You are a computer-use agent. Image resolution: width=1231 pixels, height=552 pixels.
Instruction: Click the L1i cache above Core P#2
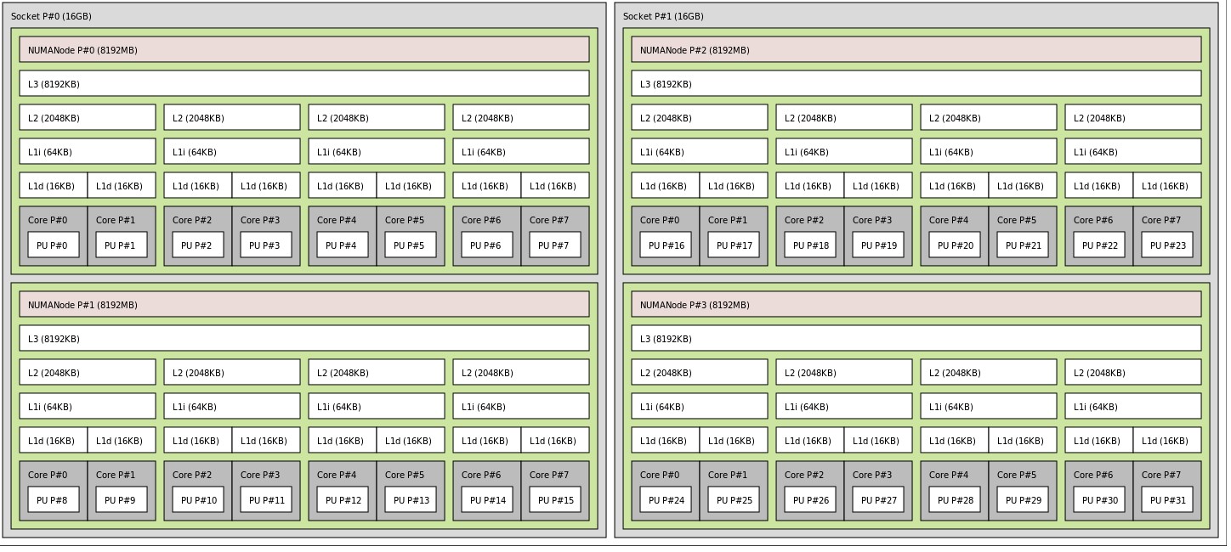click(x=231, y=150)
